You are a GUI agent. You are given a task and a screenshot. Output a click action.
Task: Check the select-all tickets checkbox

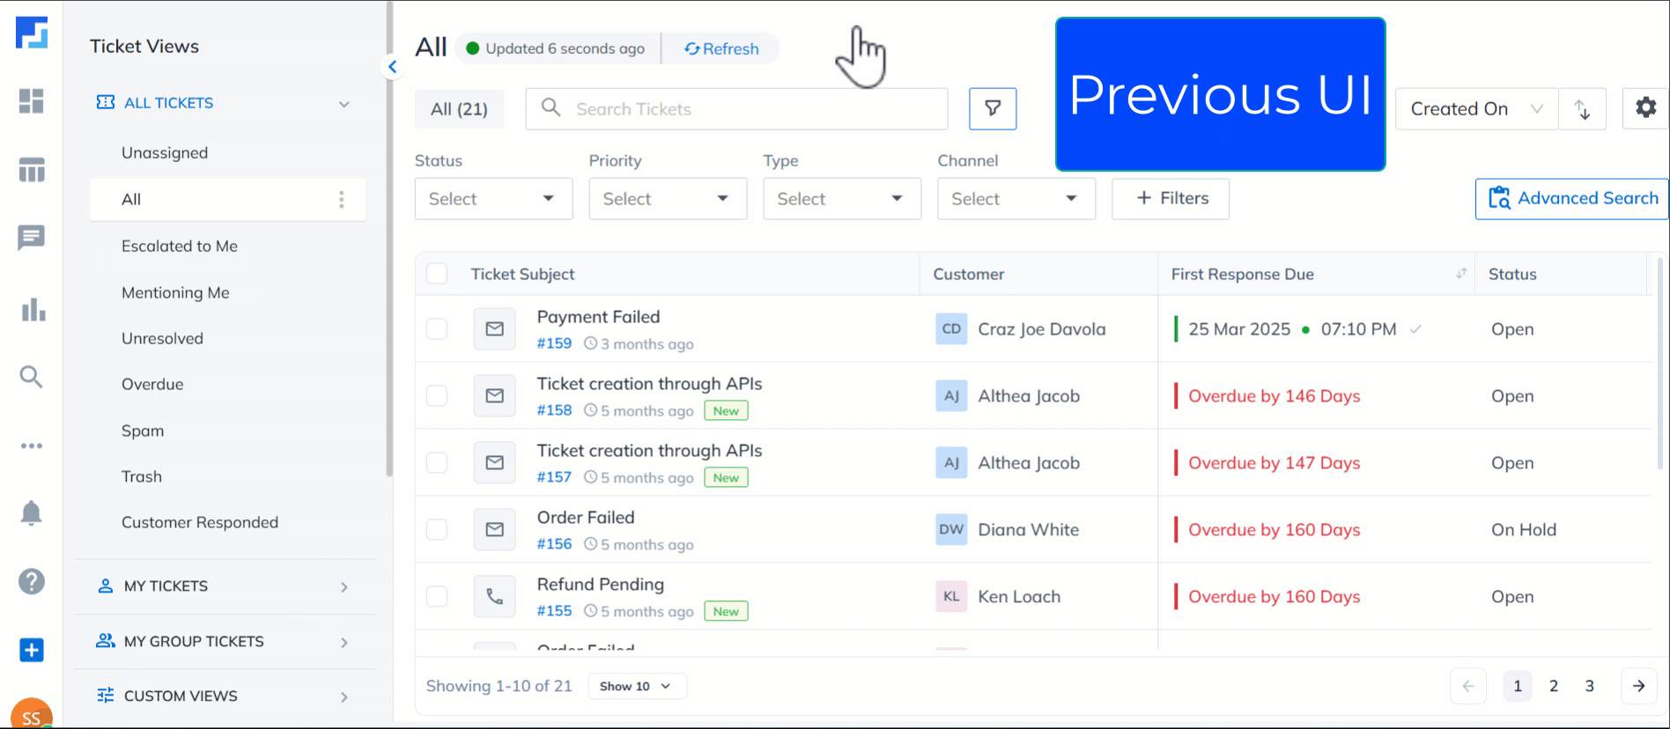pos(437,274)
